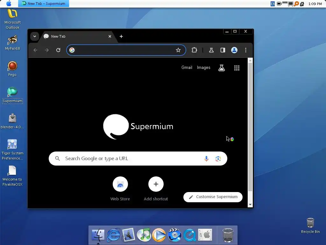Open the toolbar Experiments flask icon
The image size is (326, 245).
tap(211, 50)
